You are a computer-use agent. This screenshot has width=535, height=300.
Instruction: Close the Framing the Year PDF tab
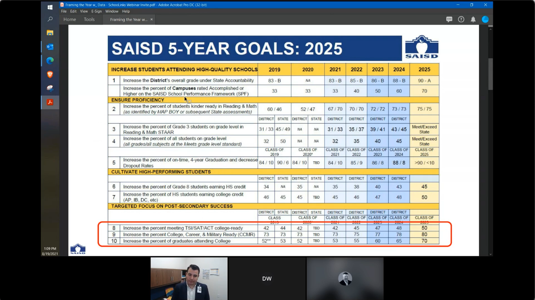point(151,19)
